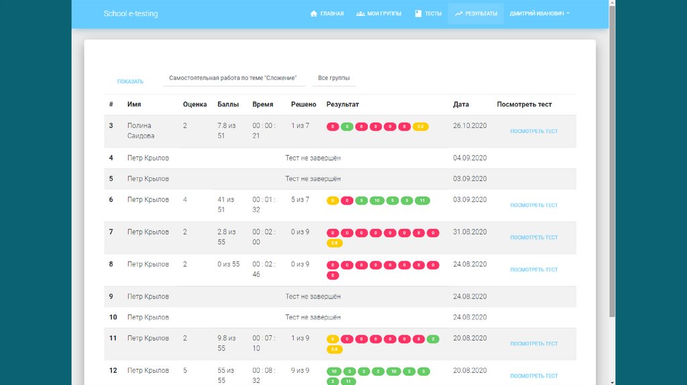Viewport: 687px width, 385px height.
Task: Click the people icon for Мои группы
Action: (x=360, y=13)
